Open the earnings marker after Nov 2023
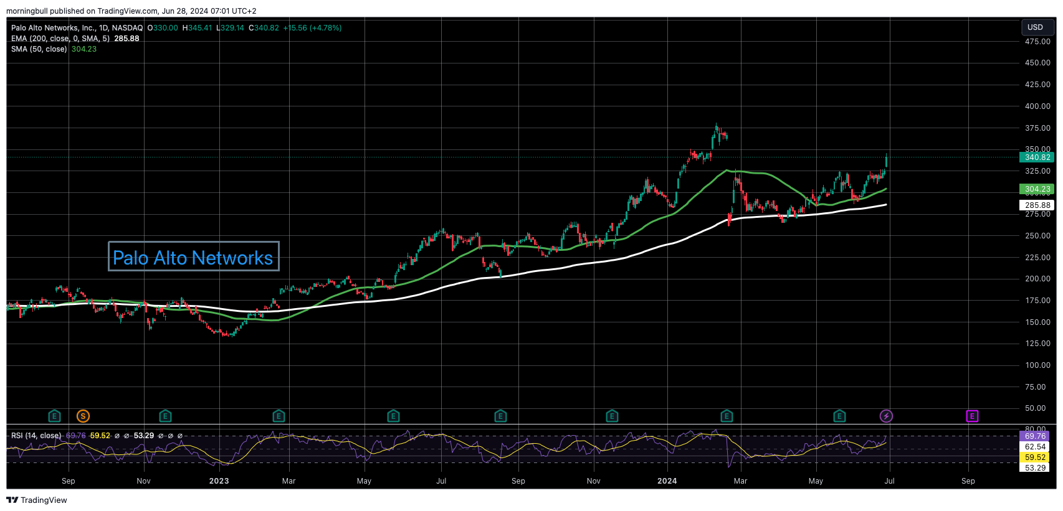The width and height of the screenshot is (1063, 511). (x=612, y=416)
